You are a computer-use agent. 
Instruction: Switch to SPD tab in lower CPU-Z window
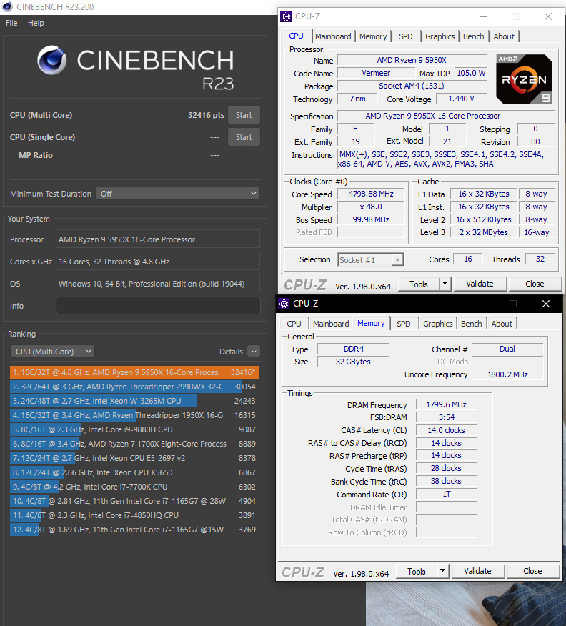404,324
